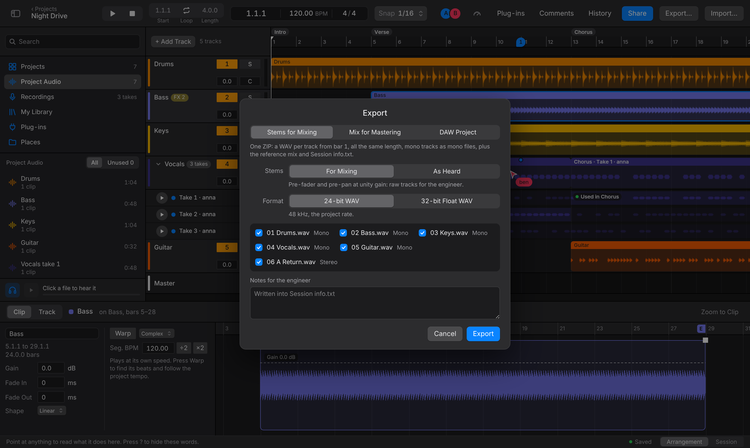The height and width of the screenshot is (448, 750).
Task: Click the sidebar Search field
Action: [72, 41]
